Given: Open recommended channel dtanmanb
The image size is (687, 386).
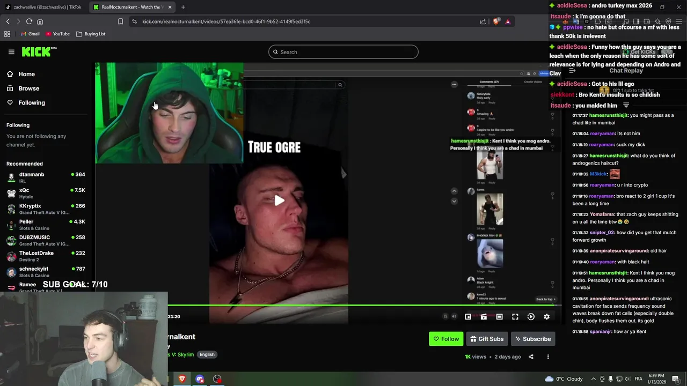Looking at the screenshot, I should pyautogui.click(x=46, y=177).
